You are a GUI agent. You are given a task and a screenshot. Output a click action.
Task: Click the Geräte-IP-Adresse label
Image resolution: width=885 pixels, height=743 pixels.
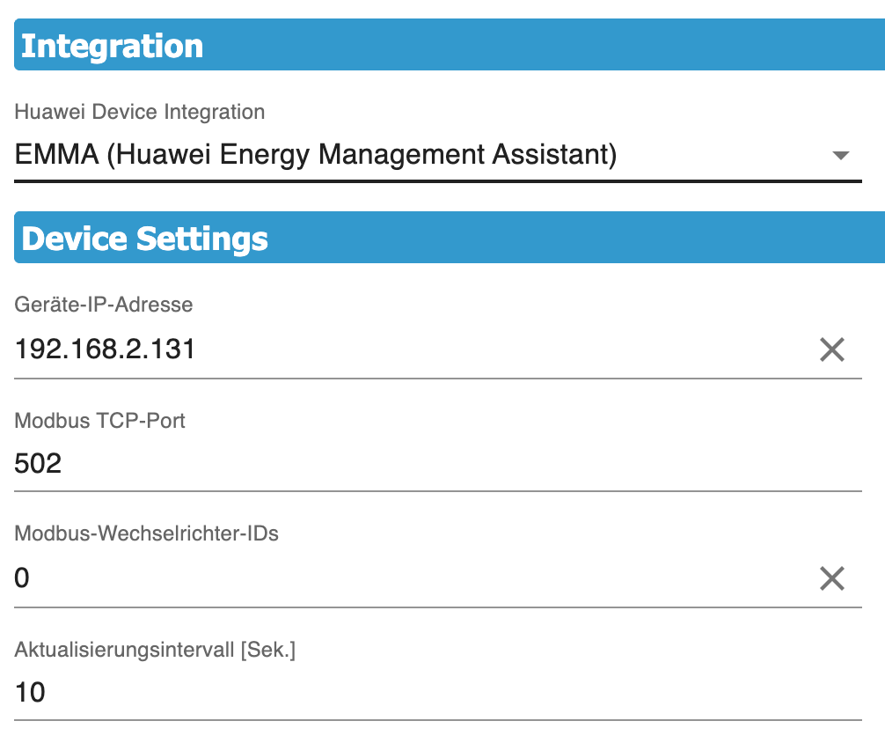pyautogui.click(x=104, y=305)
